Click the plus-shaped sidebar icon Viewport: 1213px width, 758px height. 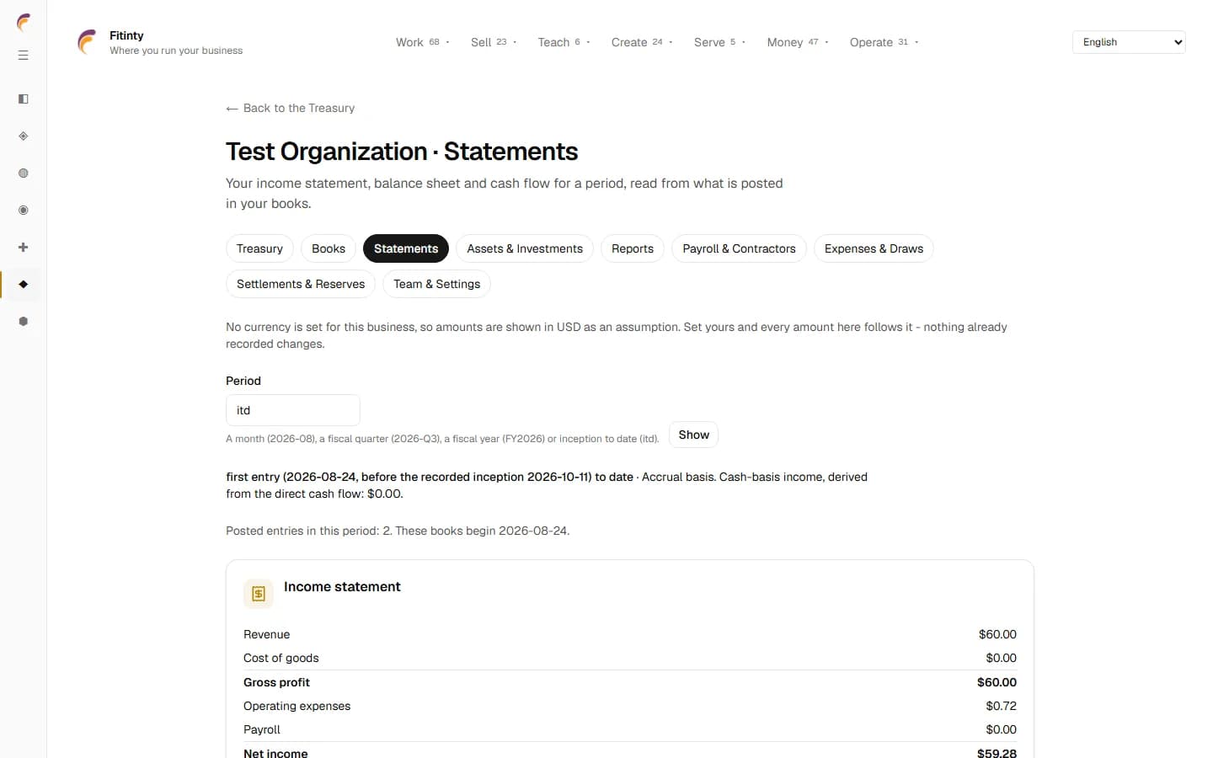(x=24, y=248)
